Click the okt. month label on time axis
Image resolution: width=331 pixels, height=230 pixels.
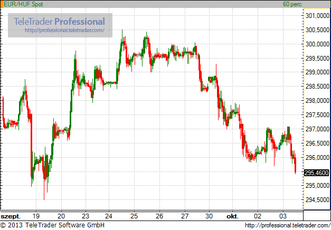[x=232, y=216]
